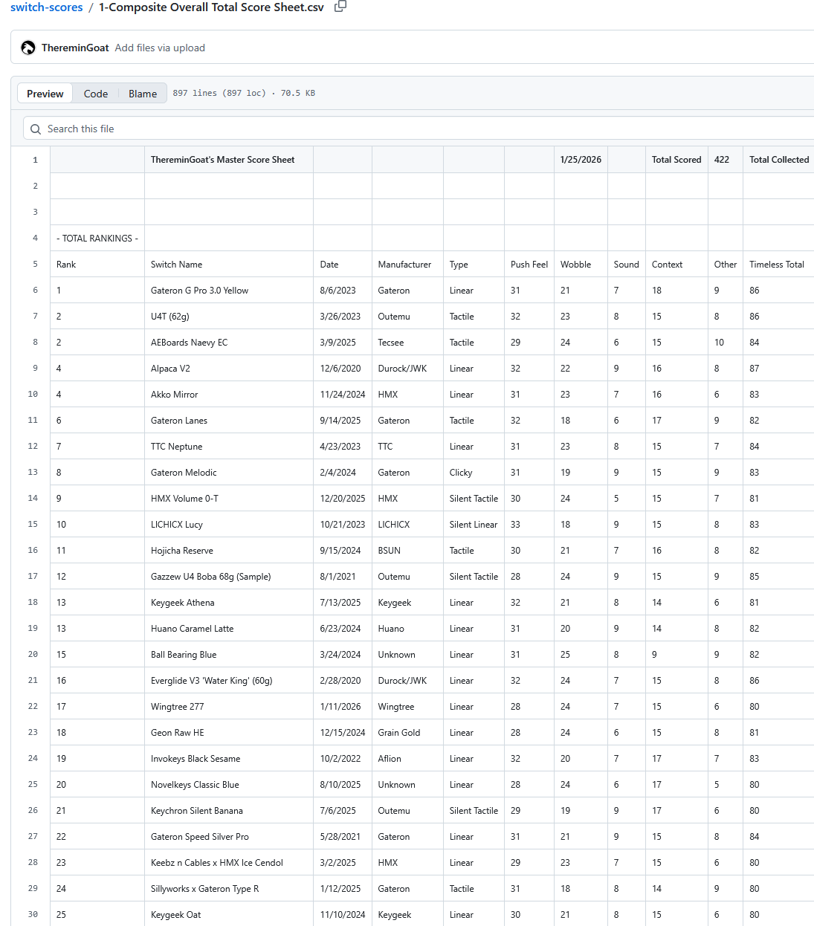
Task: Switch to the Code tab
Action: coord(96,94)
